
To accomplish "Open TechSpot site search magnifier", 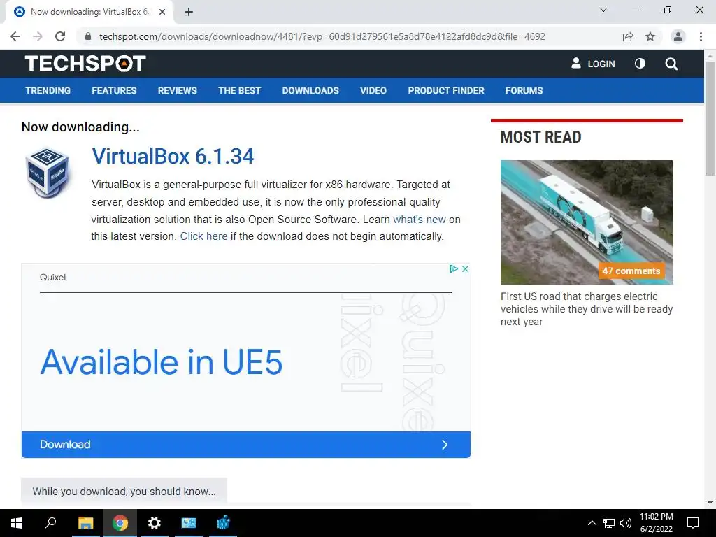I will (671, 64).
